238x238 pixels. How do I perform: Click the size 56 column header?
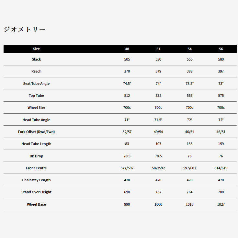click(x=221, y=49)
